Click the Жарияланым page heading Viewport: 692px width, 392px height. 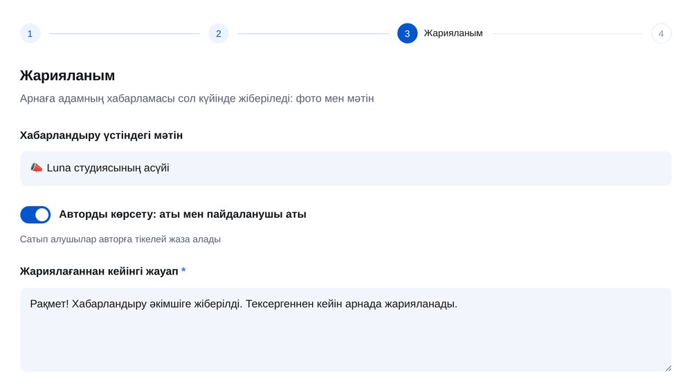[68, 75]
